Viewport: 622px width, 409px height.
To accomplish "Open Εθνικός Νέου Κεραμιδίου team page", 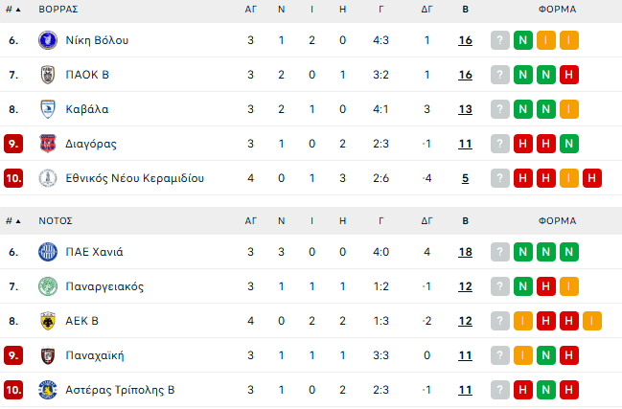I will point(134,178).
